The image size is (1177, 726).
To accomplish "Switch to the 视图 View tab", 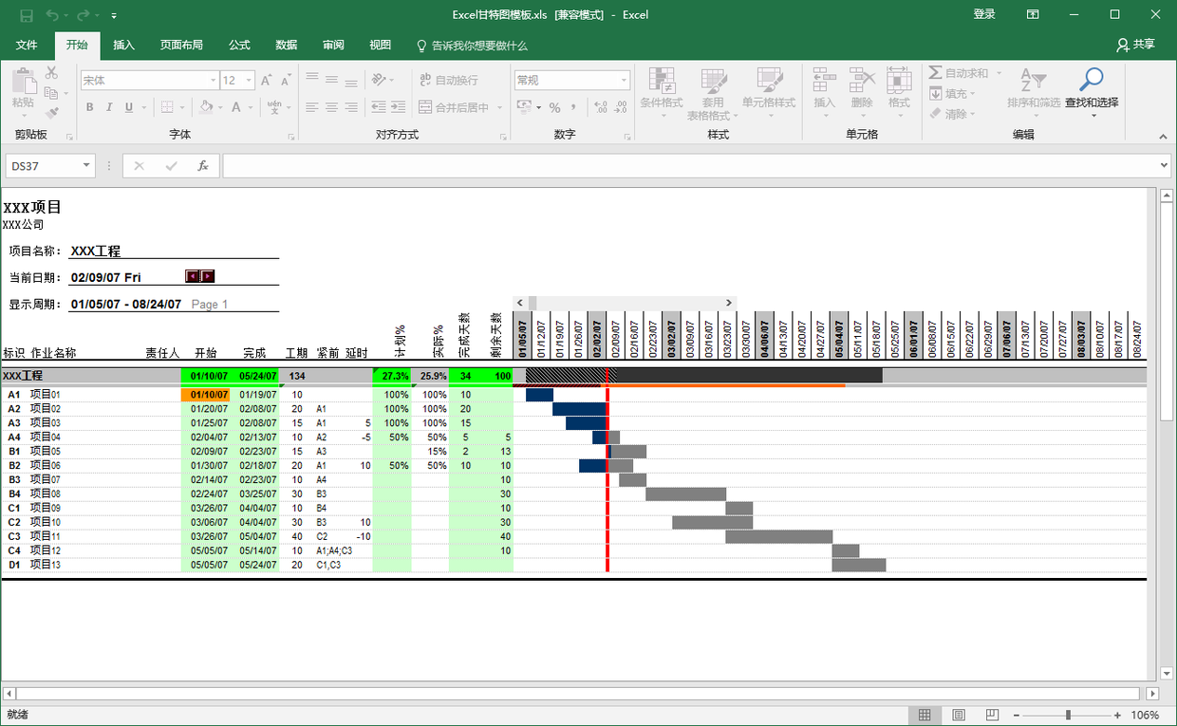I will (380, 45).
